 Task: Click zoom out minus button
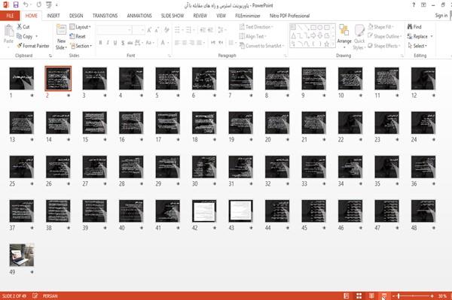pos(393,295)
